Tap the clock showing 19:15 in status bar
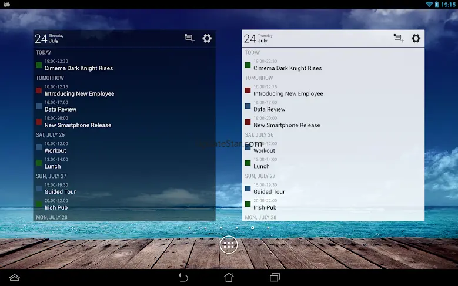Image resolution: width=458 pixels, height=286 pixels. [448, 4]
